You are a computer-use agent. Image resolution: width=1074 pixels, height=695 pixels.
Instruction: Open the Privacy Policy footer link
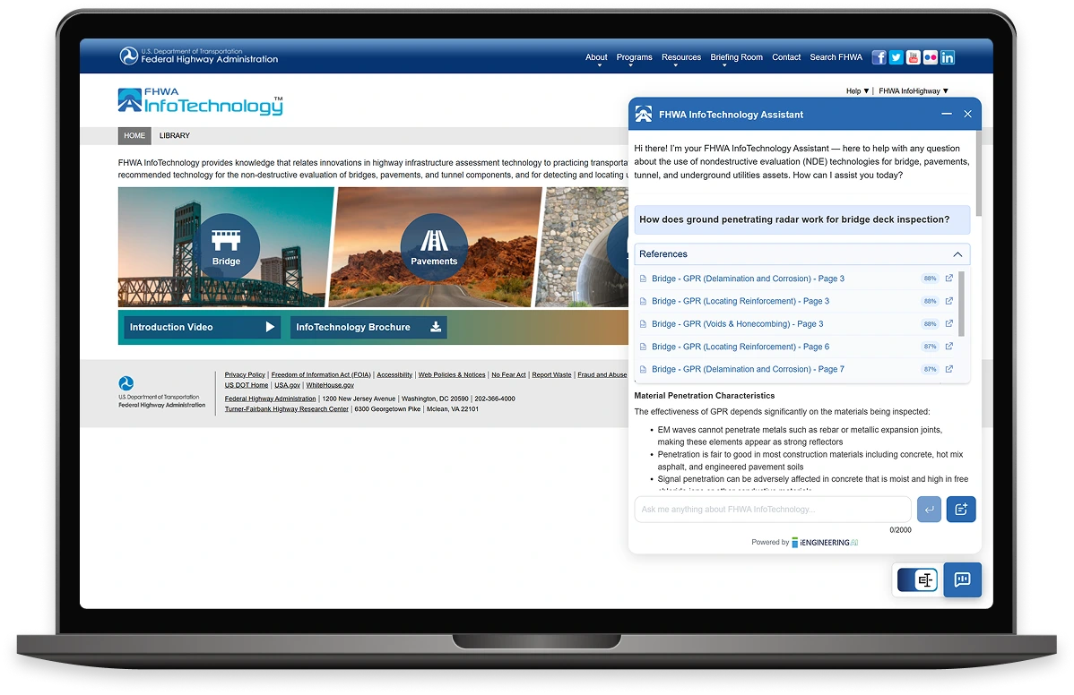[245, 374]
